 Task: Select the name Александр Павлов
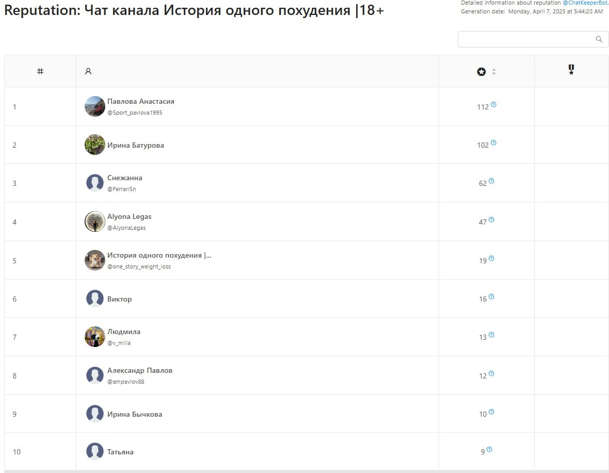coord(140,371)
